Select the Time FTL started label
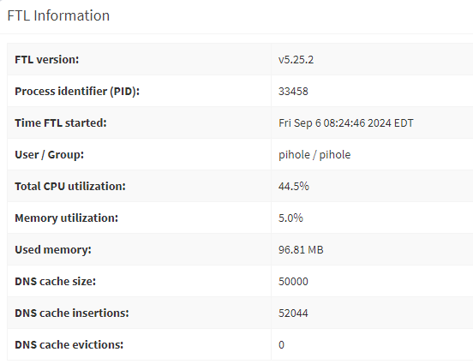Image resolution: width=473 pixels, height=364 pixels. 61,123
